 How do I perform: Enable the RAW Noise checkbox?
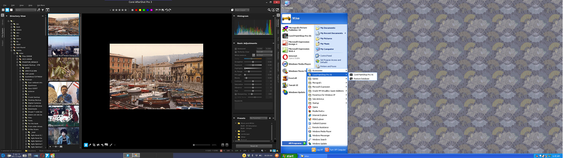[236, 97]
